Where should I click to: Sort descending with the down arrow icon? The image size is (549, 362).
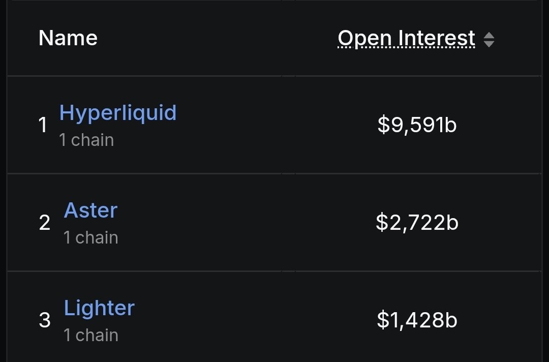[489, 44]
